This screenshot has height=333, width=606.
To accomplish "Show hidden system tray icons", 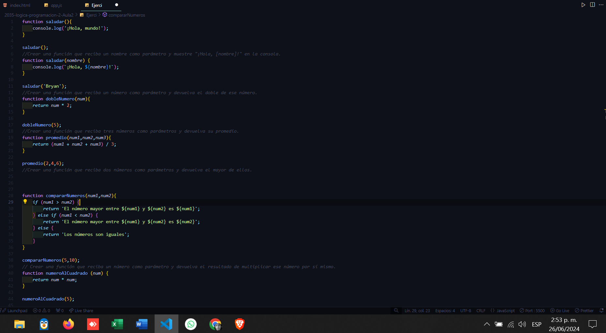I will 487,324.
